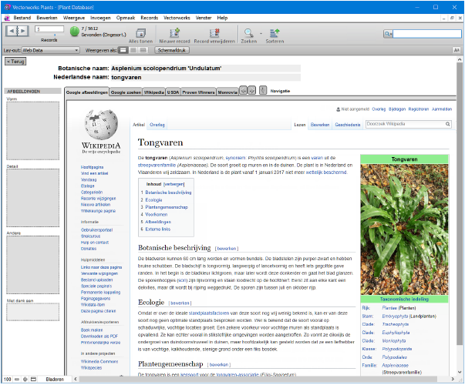Open the Lay-out Web Data dropdown
Screen dimensions: 465x385
[51, 50]
